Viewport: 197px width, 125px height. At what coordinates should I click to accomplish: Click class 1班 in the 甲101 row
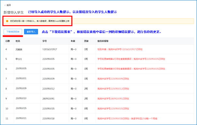click(x=86, y=59)
